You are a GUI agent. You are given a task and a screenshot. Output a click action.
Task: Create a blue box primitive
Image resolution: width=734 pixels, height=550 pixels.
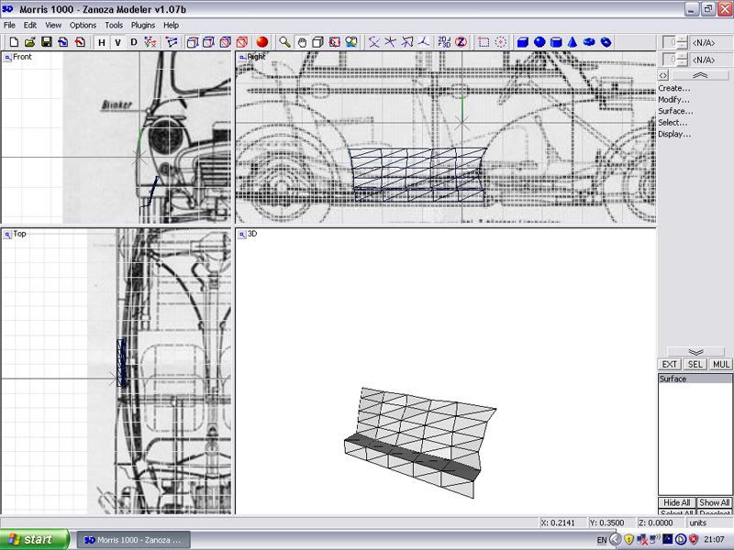(x=523, y=42)
